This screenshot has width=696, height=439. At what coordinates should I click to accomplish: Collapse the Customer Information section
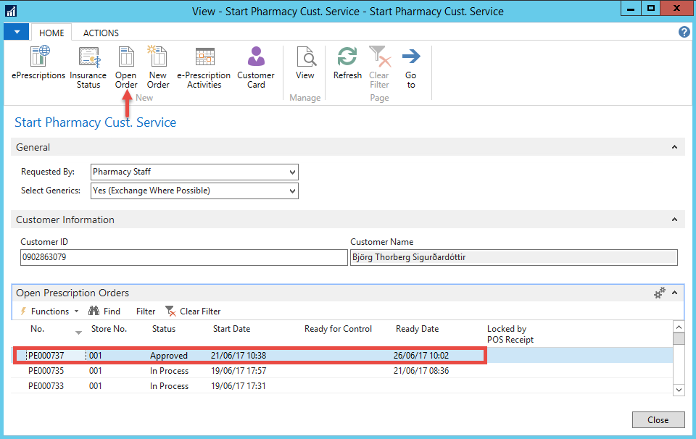click(675, 220)
